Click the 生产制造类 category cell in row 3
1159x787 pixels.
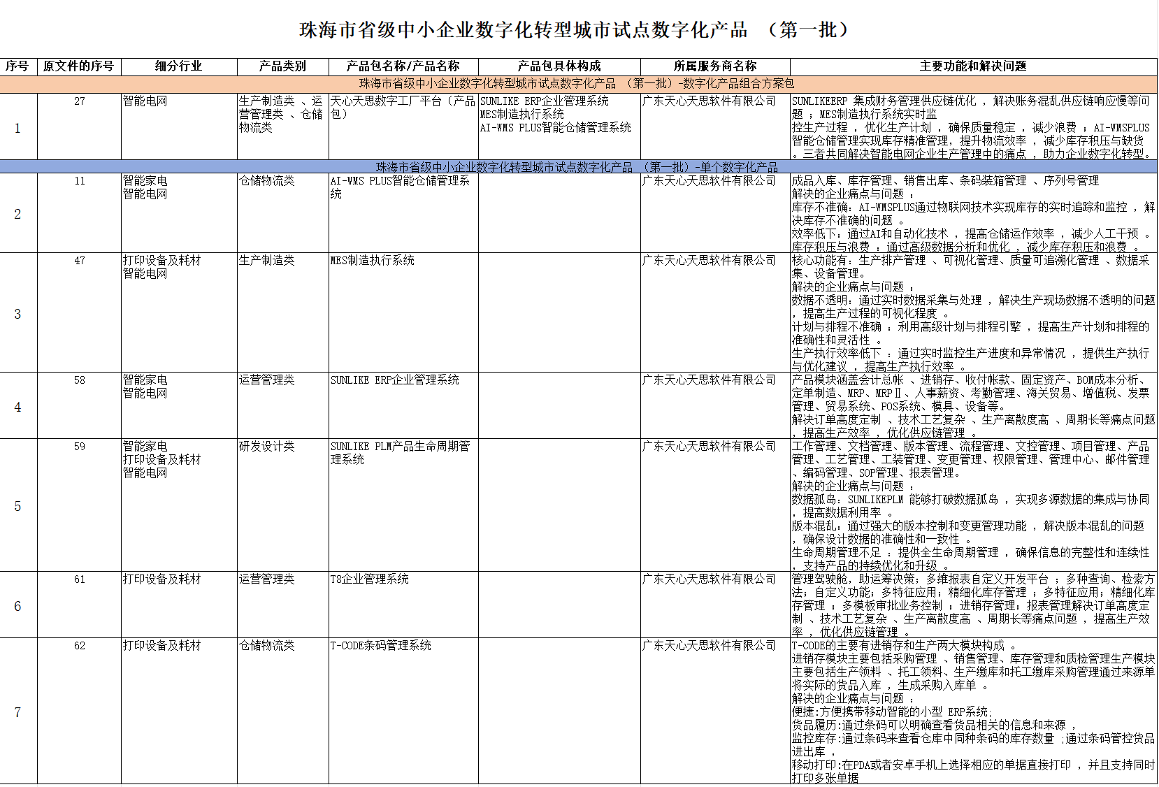[283, 312]
